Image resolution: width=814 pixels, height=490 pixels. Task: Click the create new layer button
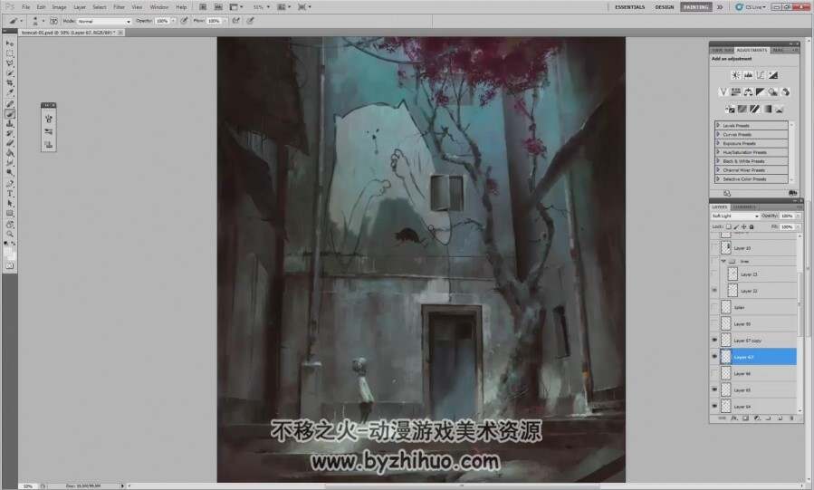780,418
